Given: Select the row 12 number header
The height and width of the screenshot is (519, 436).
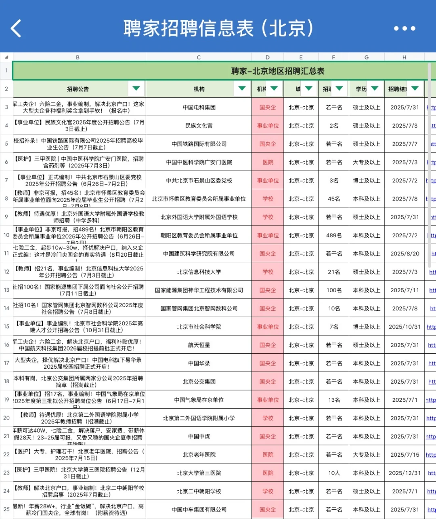Looking at the screenshot, I should (6, 272).
